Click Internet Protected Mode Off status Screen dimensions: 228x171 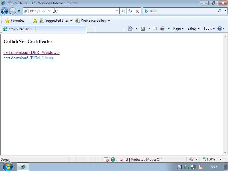[x=139, y=160]
